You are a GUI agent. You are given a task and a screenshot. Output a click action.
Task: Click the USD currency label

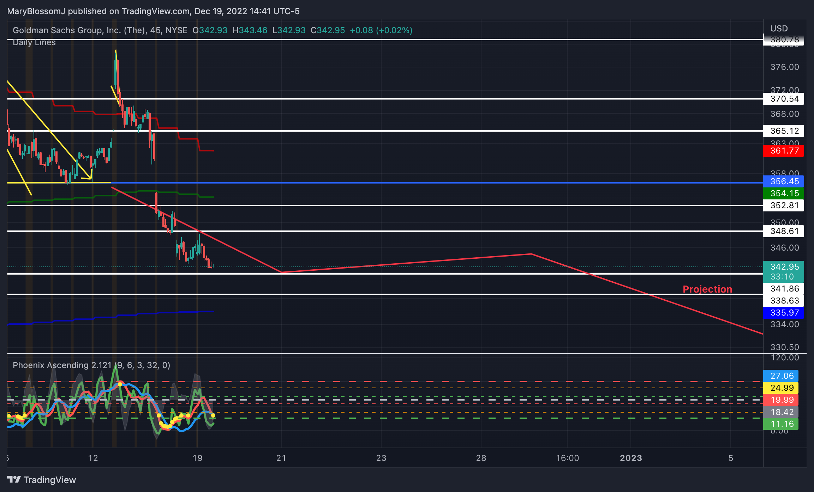pos(779,29)
